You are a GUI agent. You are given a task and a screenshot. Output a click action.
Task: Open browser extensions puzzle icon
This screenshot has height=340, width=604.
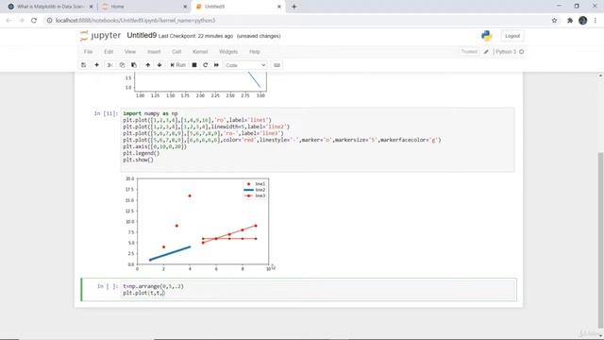[570, 21]
